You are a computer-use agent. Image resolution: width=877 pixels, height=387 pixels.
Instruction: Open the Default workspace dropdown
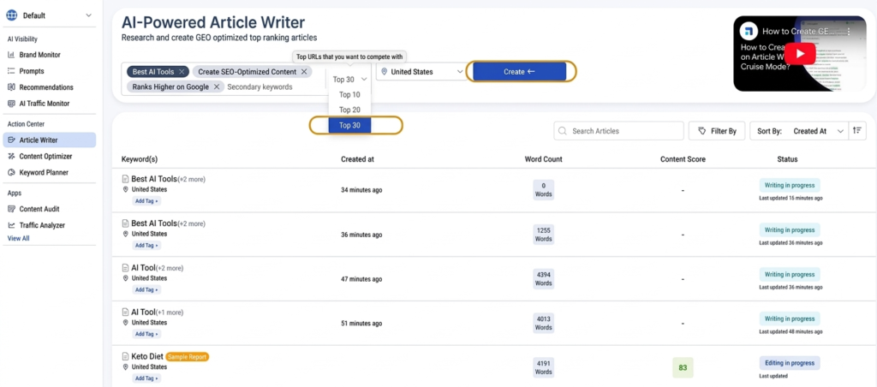click(49, 15)
